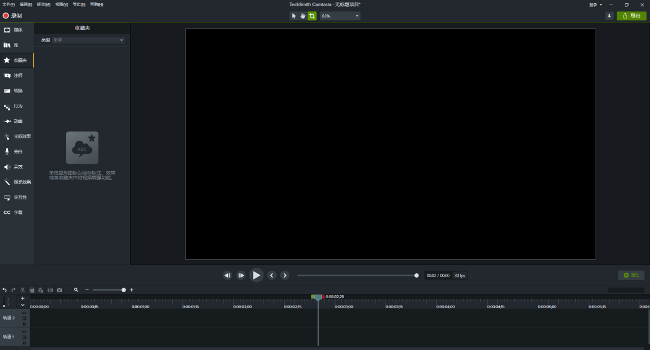Toggle visibility eye for 轨道 1
Image resolution: width=650 pixels, height=350 pixels.
point(24,332)
